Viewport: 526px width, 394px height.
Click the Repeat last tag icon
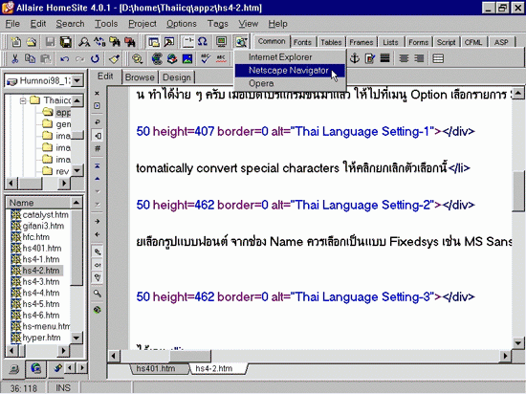tap(96, 59)
